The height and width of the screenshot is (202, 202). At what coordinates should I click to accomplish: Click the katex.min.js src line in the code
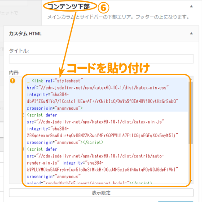pyautogui.click(x=95, y=122)
